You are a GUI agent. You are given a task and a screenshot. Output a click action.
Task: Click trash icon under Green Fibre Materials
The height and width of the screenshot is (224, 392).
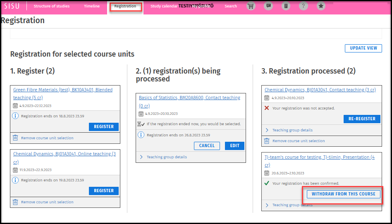tap(15, 138)
